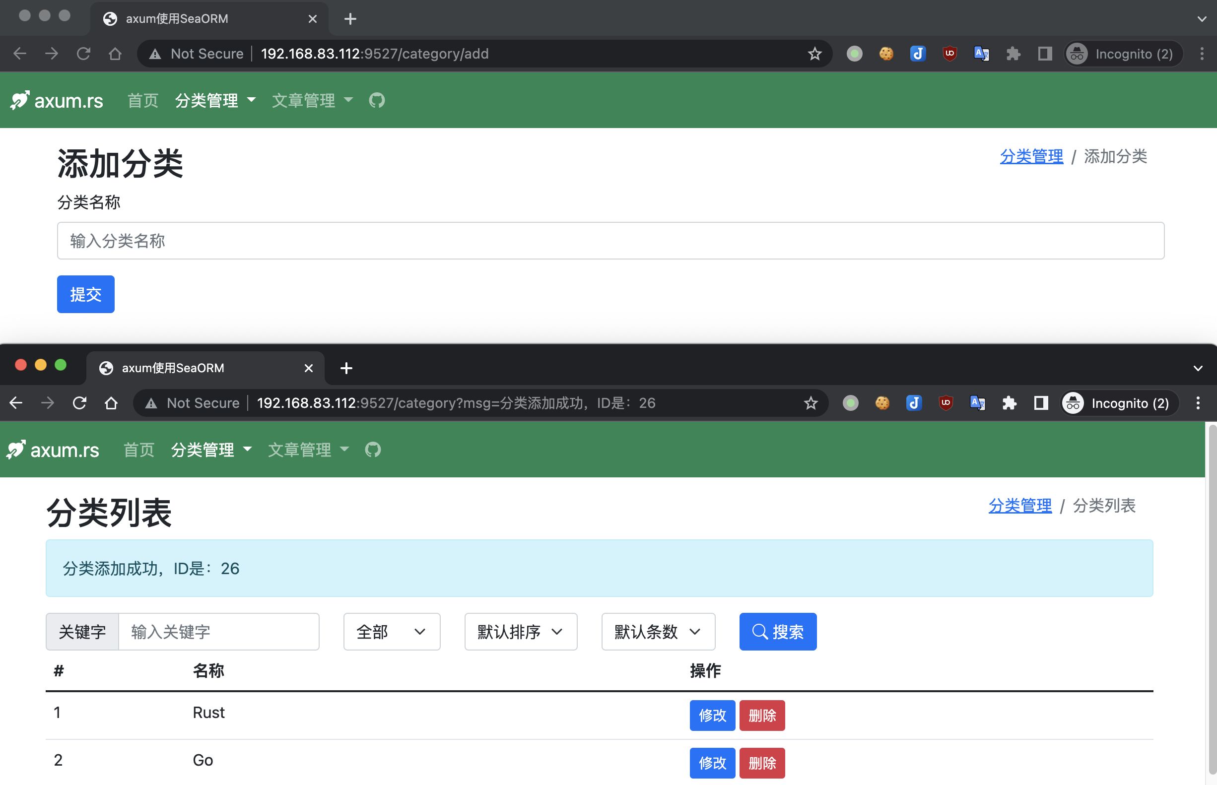The width and height of the screenshot is (1217, 785).
Task: Click 首页 in top window navbar
Action: click(143, 100)
